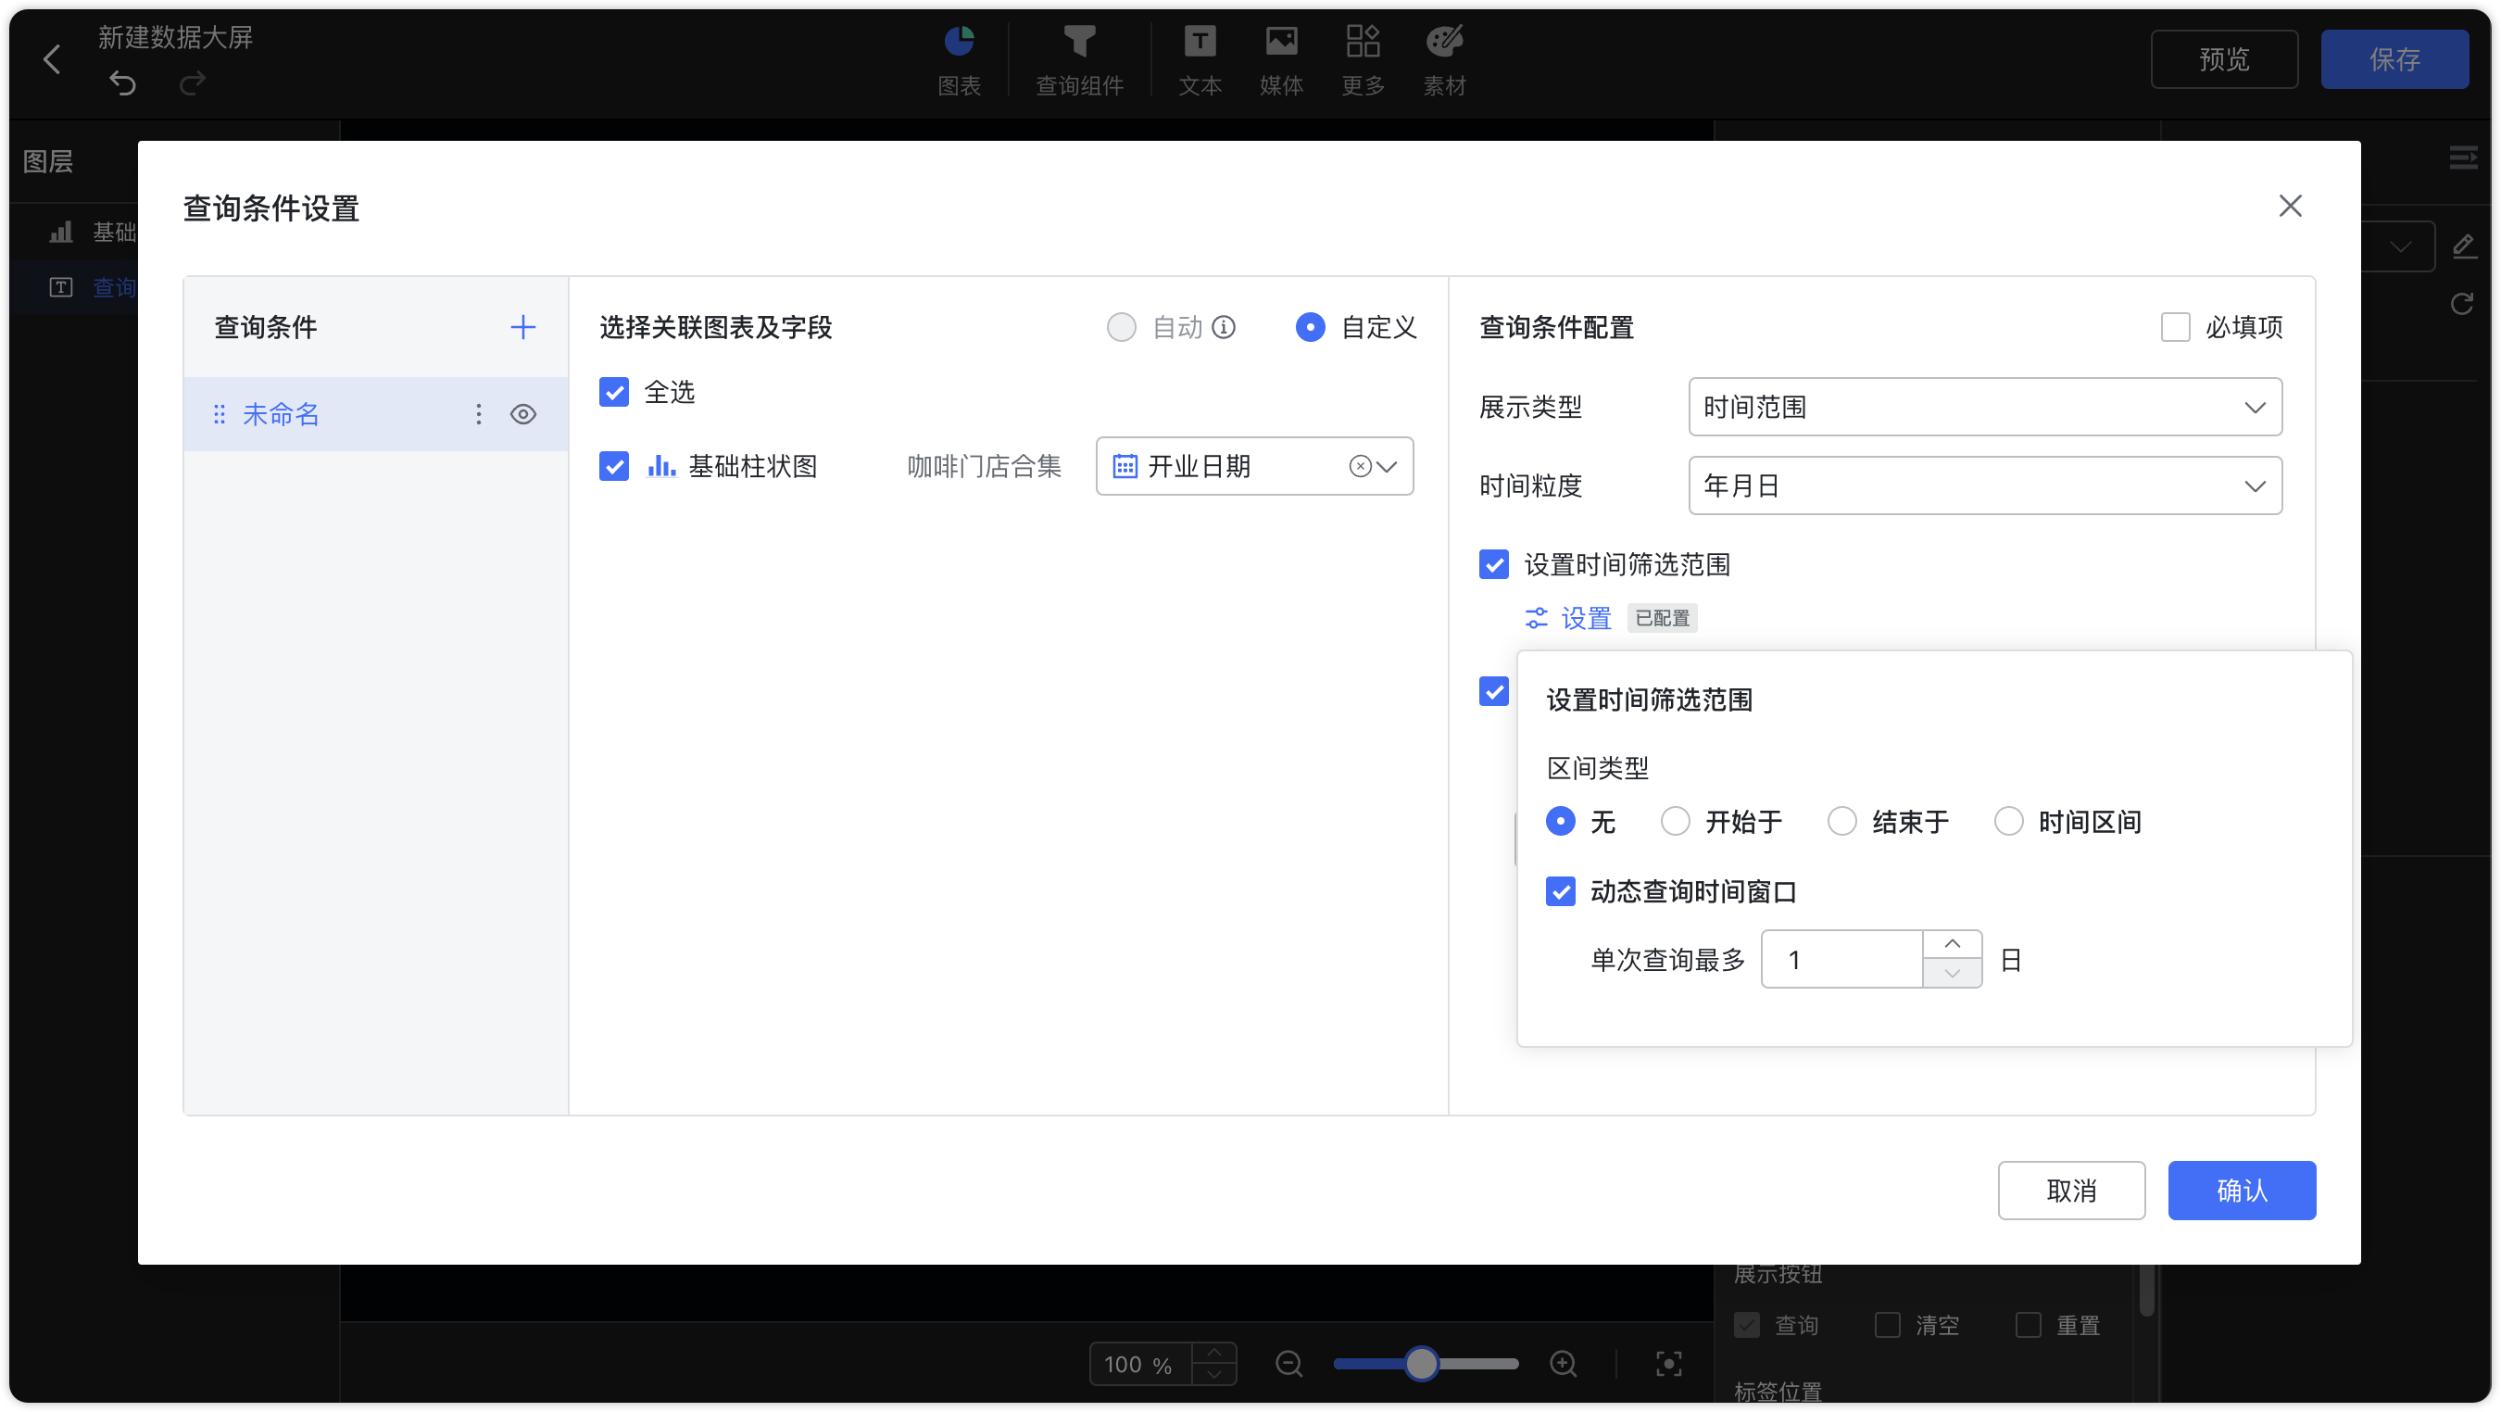This screenshot has width=2501, height=1412.
Task: Click the 保存 save button
Action: click(x=2394, y=59)
